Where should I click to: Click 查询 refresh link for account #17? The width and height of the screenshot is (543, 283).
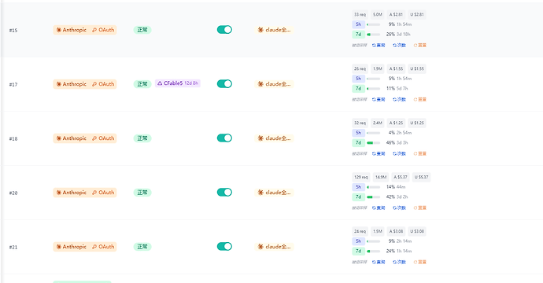pos(379,100)
